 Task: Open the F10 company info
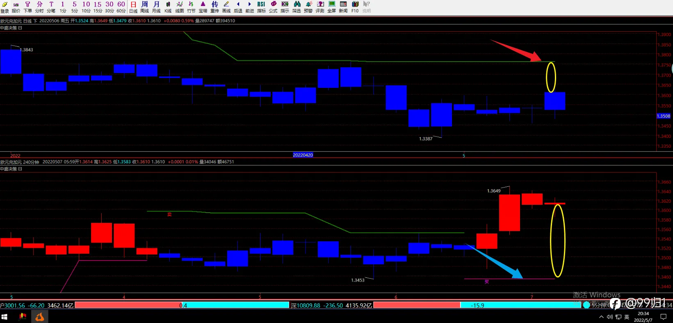[x=355, y=7]
